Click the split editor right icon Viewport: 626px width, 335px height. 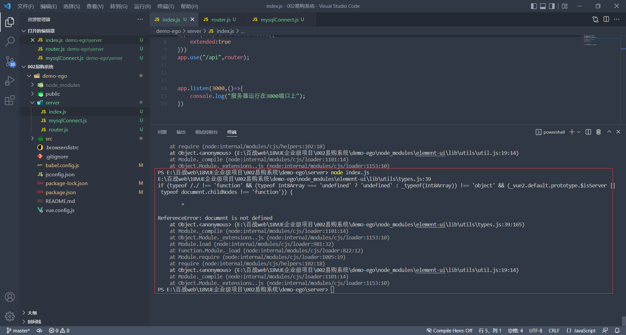606,19
